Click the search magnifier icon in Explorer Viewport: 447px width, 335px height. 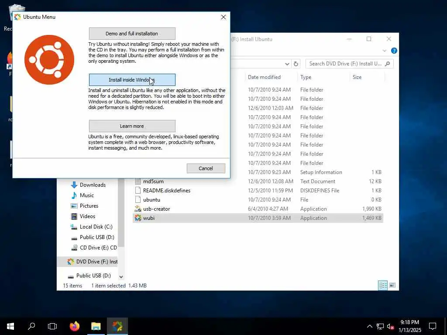pyautogui.click(x=388, y=64)
